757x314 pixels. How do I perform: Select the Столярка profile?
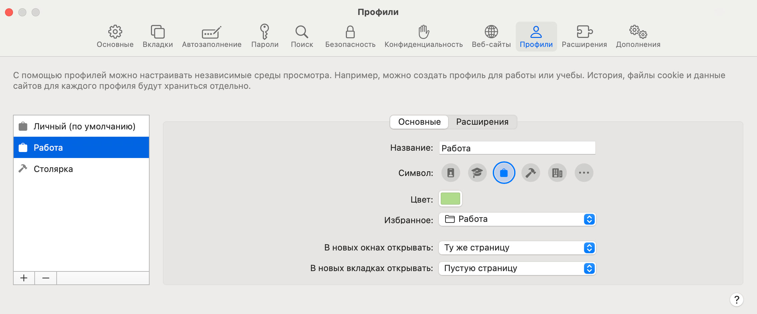(x=81, y=169)
